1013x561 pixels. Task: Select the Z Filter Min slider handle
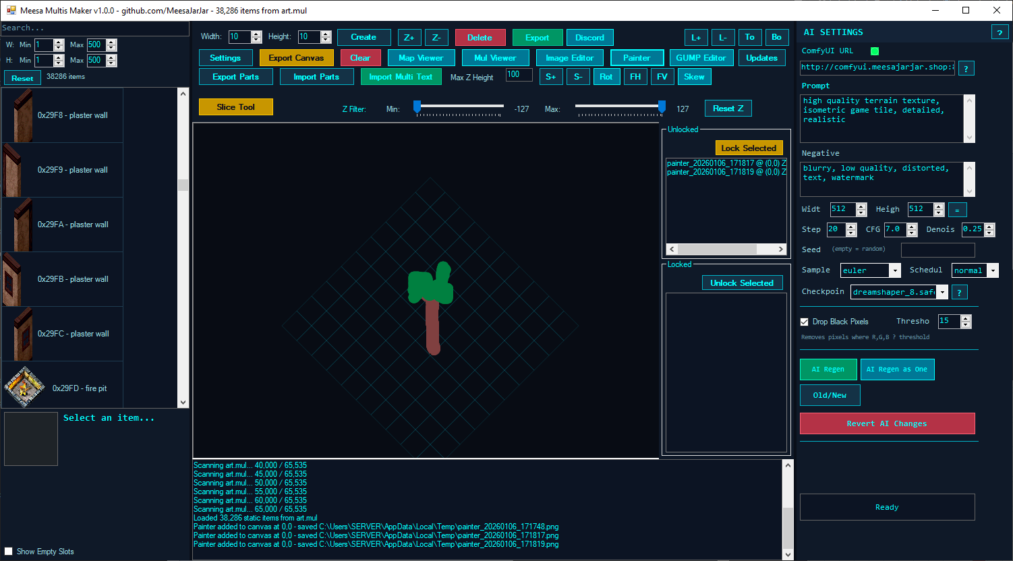click(417, 107)
